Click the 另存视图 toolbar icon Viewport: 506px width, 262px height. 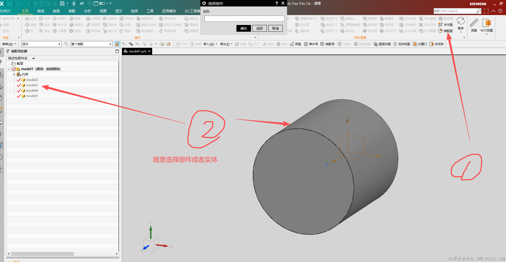click(402, 44)
